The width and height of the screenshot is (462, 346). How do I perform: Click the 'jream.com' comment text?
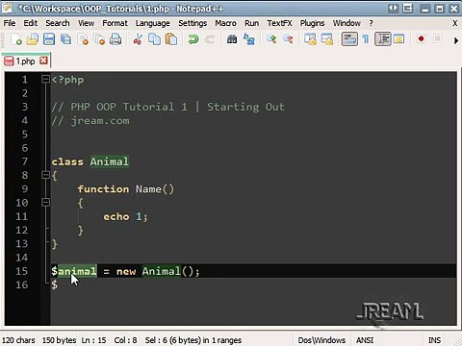pyautogui.click(x=100, y=121)
